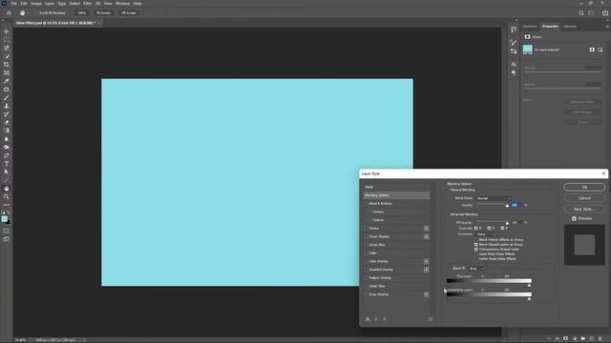This screenshot has width=611, height=343.
Task: Enable the Inner Shadow effect checkbox
Action: [x=367, y=236]
